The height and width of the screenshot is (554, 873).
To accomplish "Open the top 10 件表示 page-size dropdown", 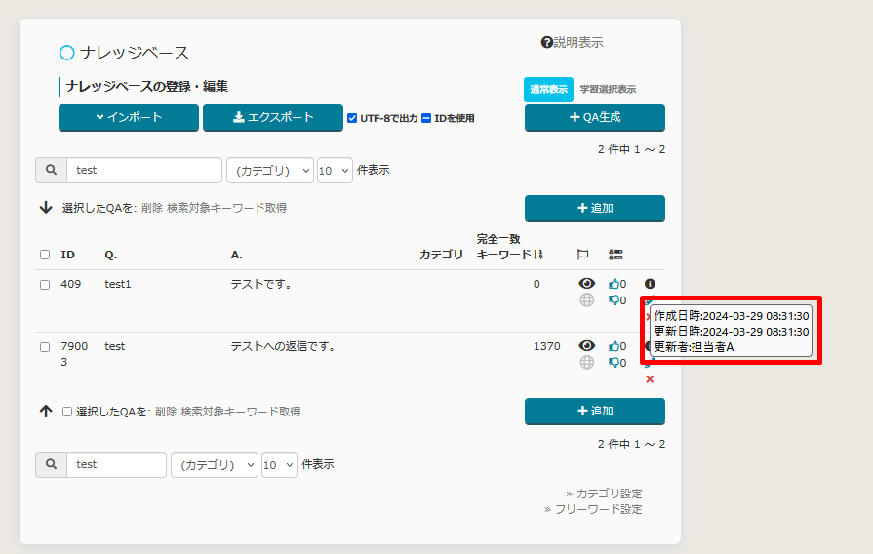I will (x=335, y=170).
